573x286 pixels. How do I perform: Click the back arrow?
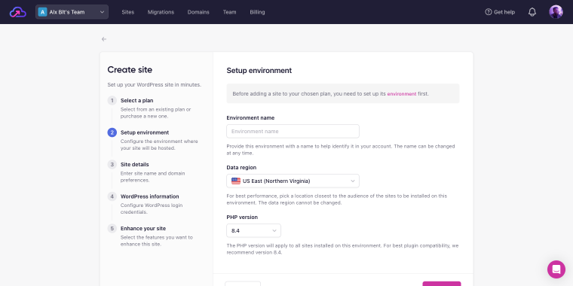coord(104,39)
